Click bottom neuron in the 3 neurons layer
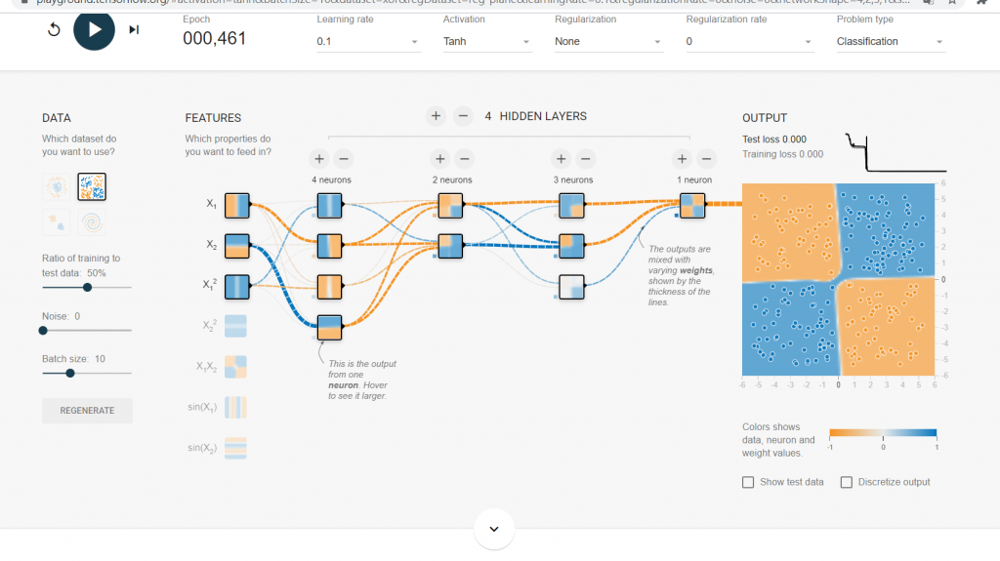The height and width of the screenshot is (561, 1000). tap(571, 286)
